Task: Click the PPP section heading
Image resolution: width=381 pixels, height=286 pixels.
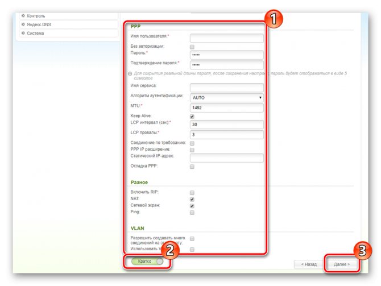Action: [135, 27]
